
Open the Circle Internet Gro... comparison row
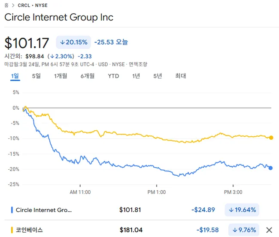44,210
